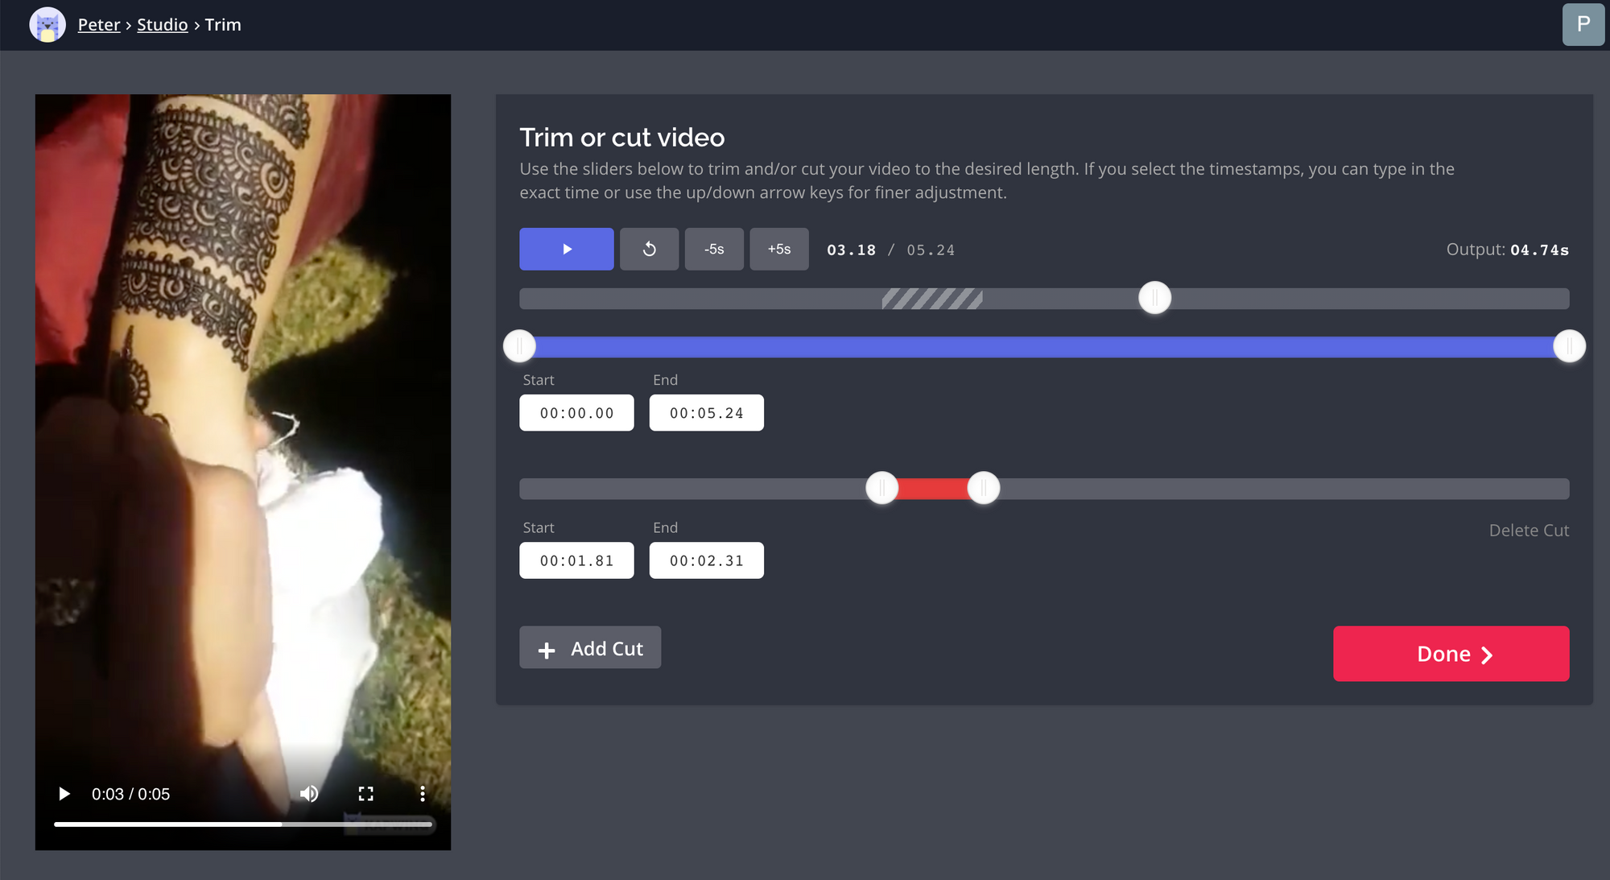Open the P profile avatar
Screen dimensions: 1610x880
click(x=1583, y=24)
